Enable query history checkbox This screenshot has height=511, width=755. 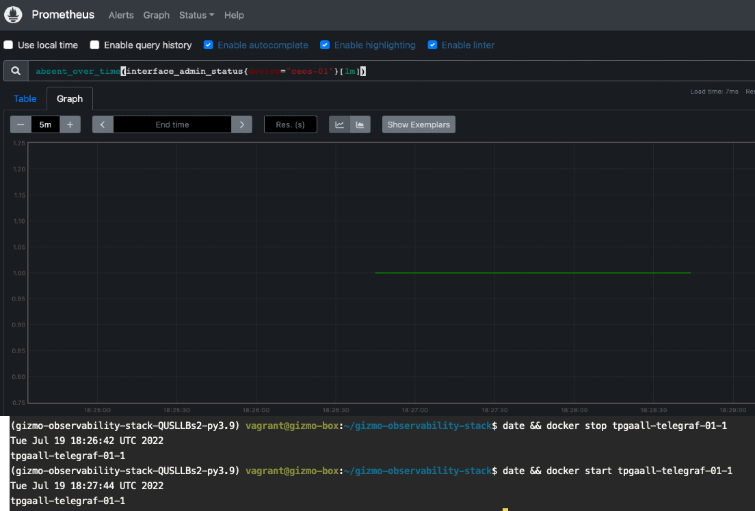pos(94,45)
